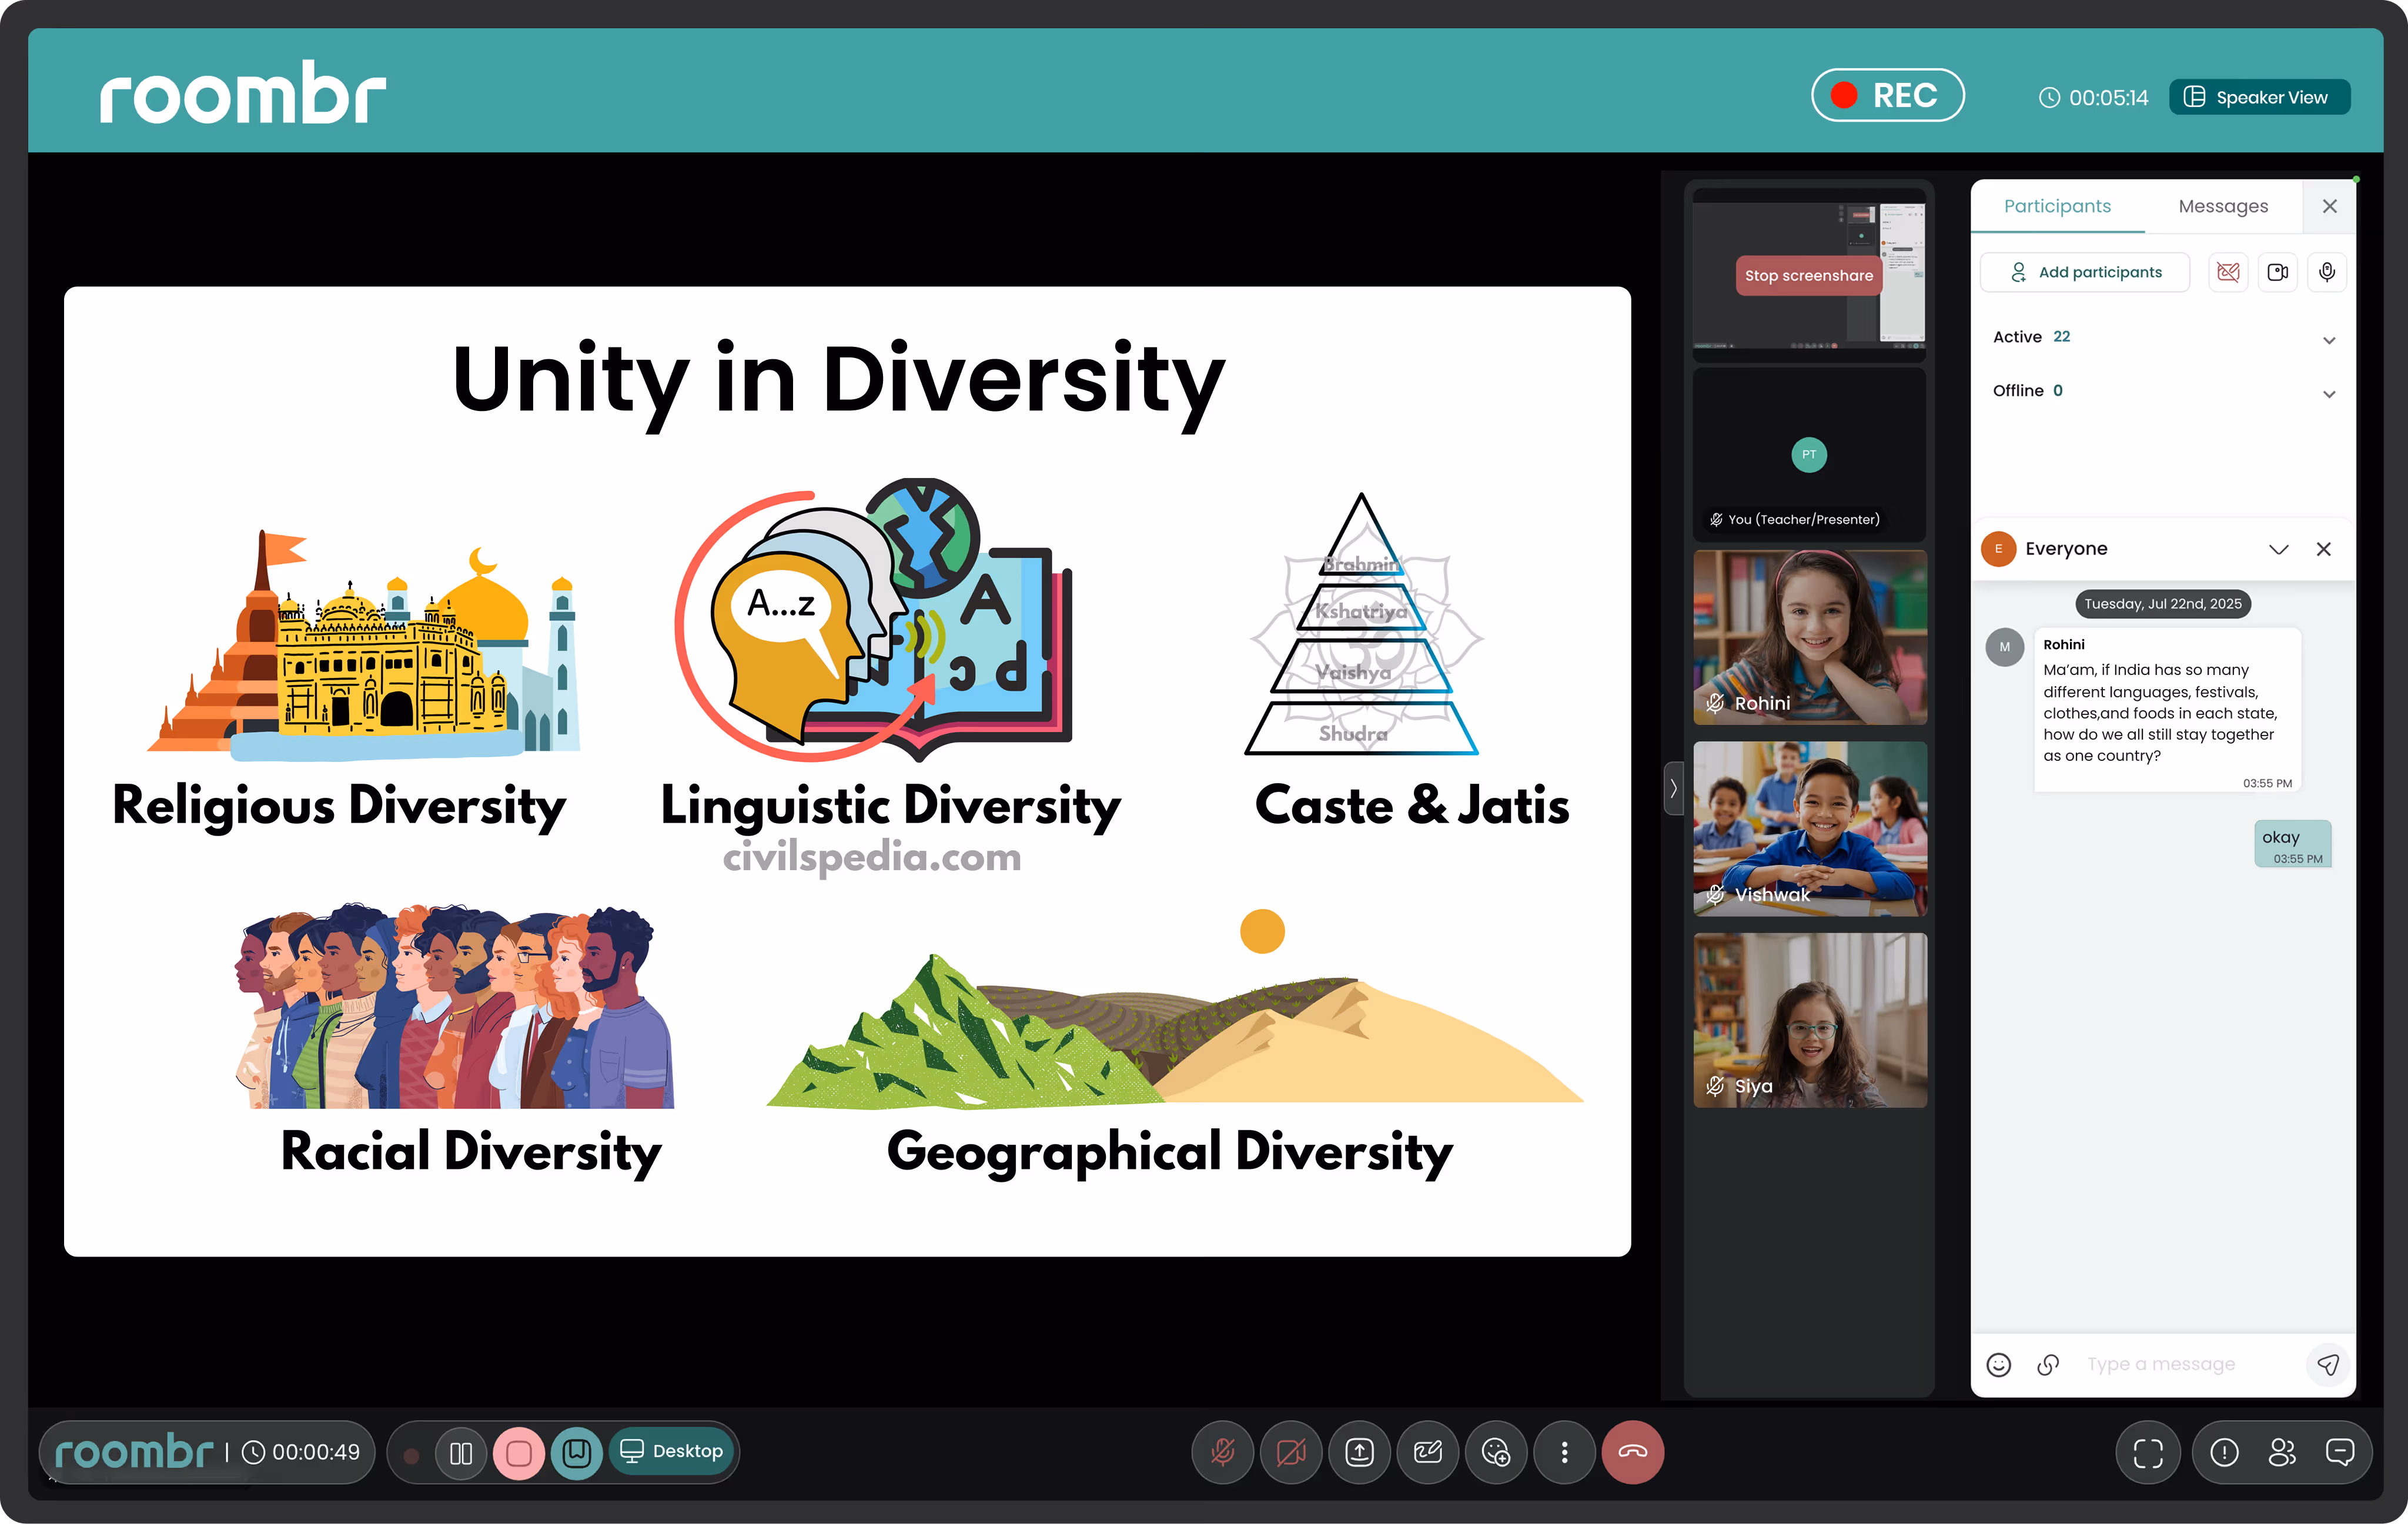2408x1524 pixels.
Task: Open the chat bubble icon
Action: (2340, 1452)
